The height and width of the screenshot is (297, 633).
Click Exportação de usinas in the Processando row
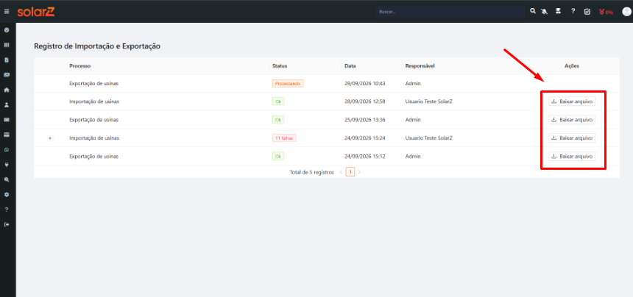tap(94, 83)
